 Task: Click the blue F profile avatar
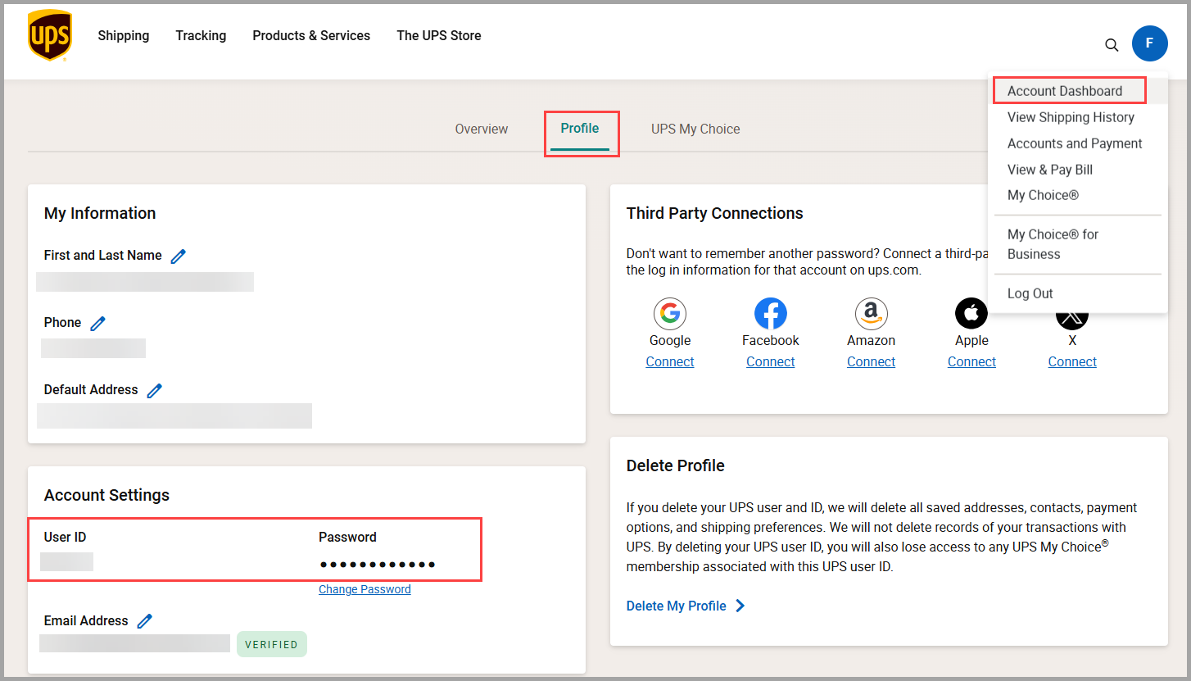click(1150, 43)
